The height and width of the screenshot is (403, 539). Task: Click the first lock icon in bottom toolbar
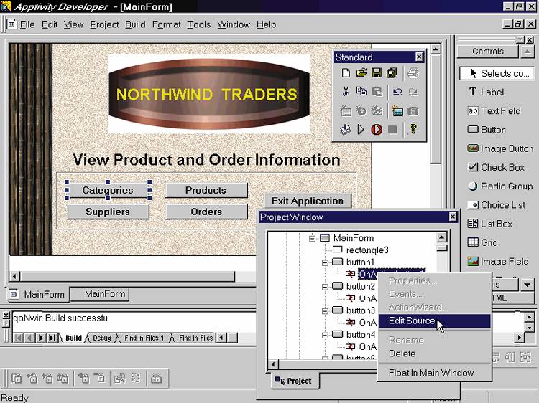(x=16, y=379)
